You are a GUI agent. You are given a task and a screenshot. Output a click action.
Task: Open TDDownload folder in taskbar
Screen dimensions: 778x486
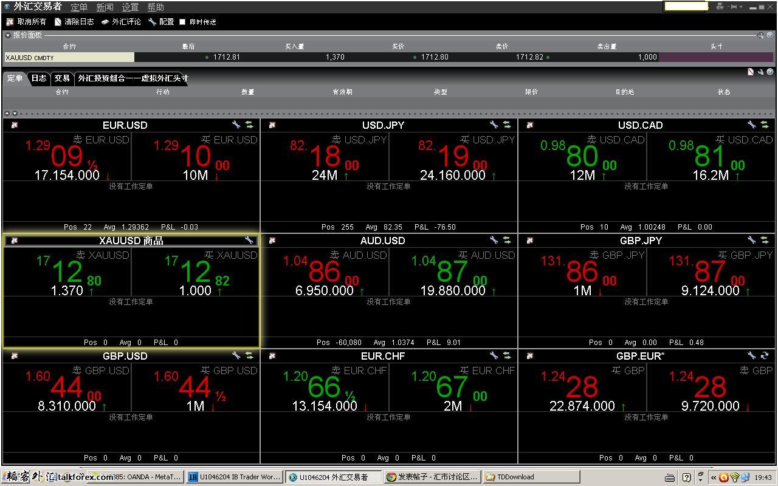pos(532,477)
